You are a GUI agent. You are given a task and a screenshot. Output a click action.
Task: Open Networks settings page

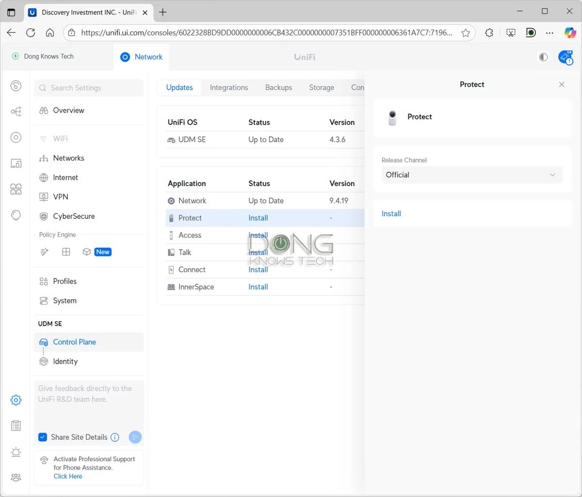[x=89, y=158]
